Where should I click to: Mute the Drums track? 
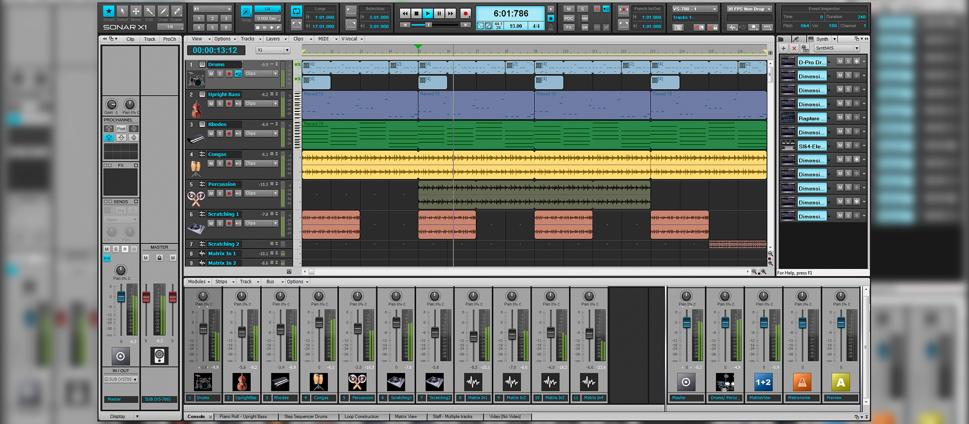(x=211, y=74)
